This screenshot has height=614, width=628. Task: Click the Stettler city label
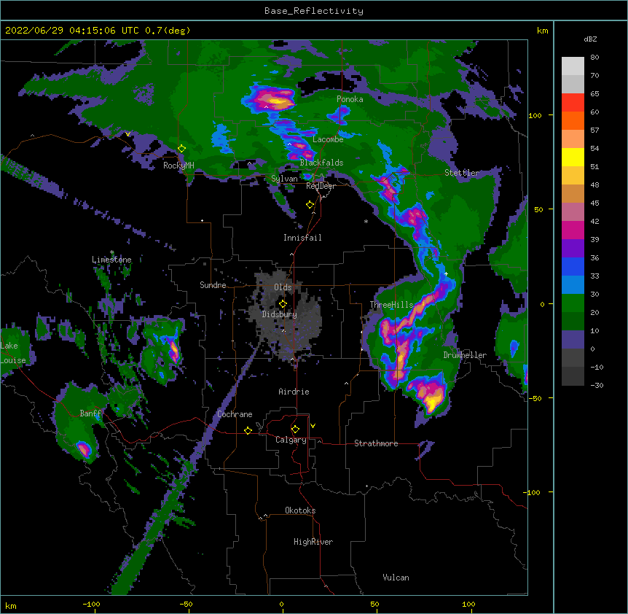(x=461, y=173)
